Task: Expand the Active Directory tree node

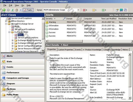Action: [x=6, y=21]
